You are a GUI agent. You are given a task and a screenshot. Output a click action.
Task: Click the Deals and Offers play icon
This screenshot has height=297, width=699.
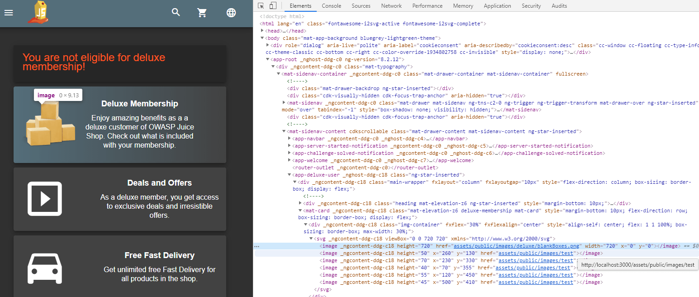44,199
